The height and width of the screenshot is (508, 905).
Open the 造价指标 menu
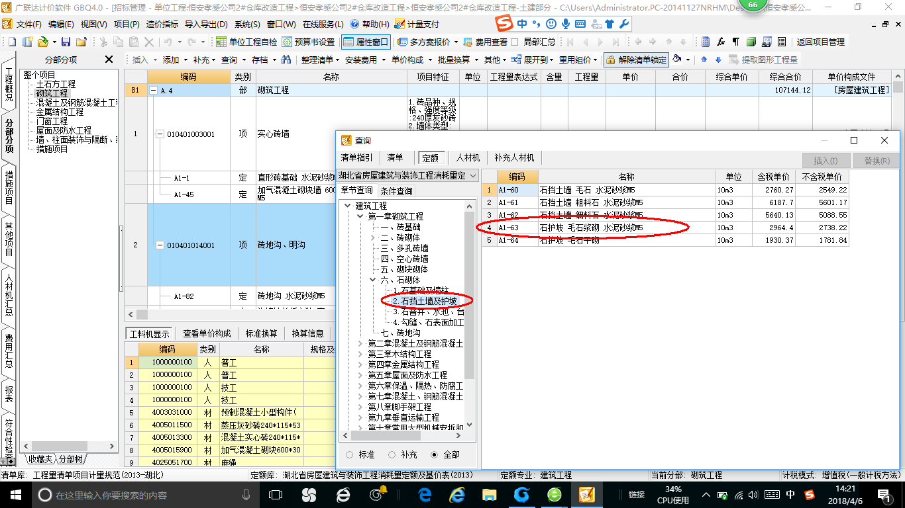pos(162,24)
